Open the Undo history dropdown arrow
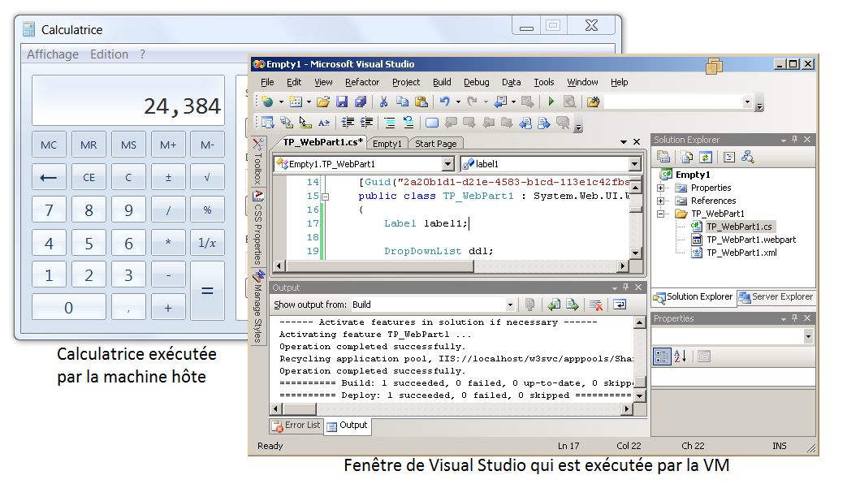 (x=458, y=102)
